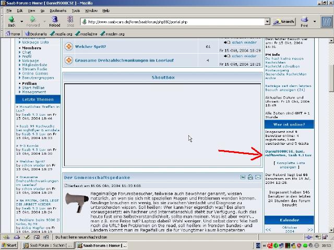Click the Search button beside location bar

284,22
